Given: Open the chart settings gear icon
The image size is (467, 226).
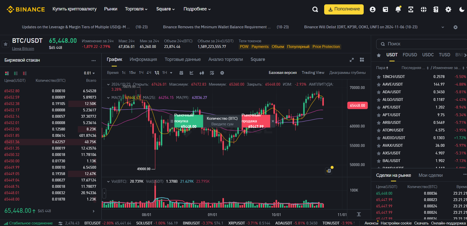Looking at the screenshot, I should [x=222, y=73].
